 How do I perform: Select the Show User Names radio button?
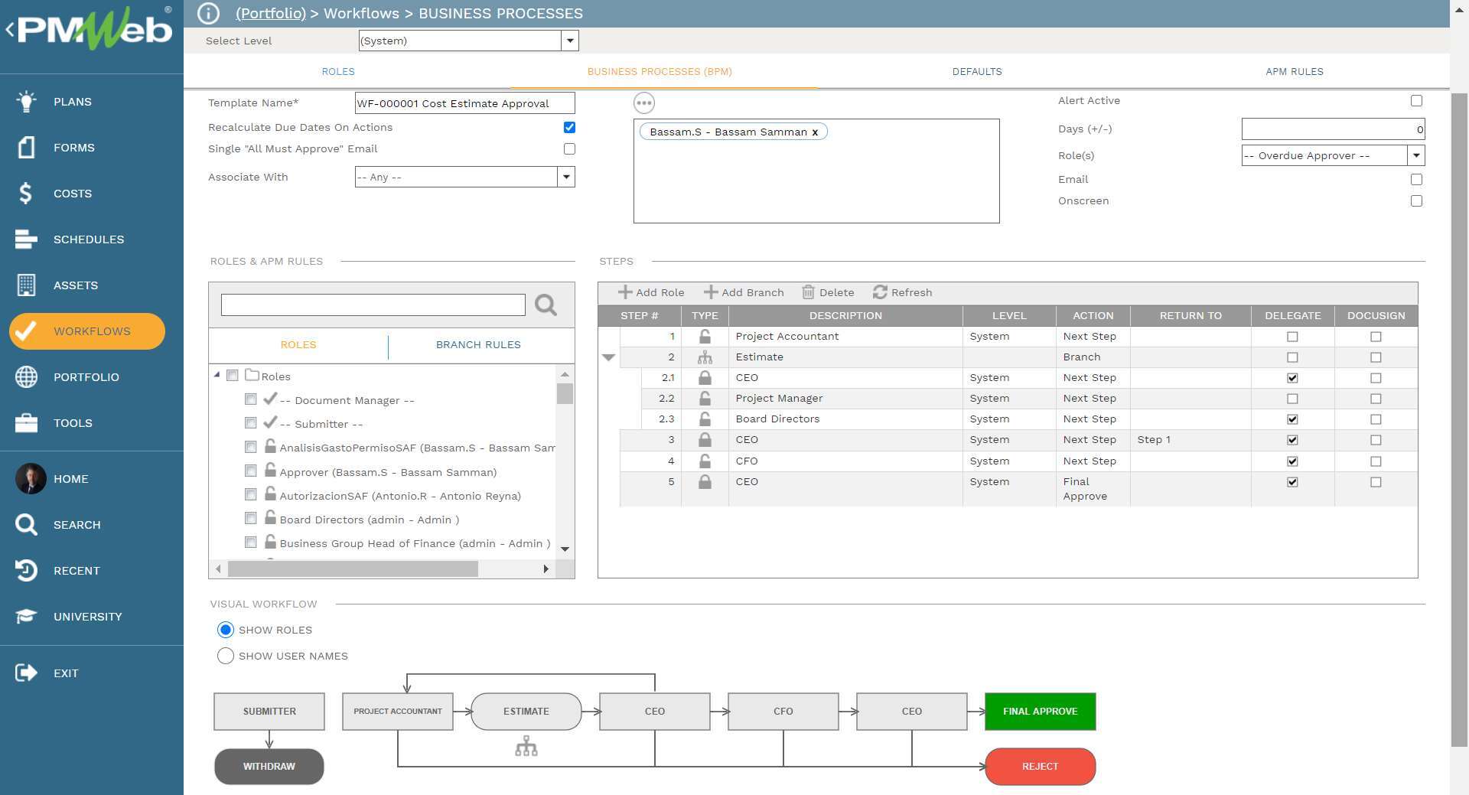pos(226,656)
